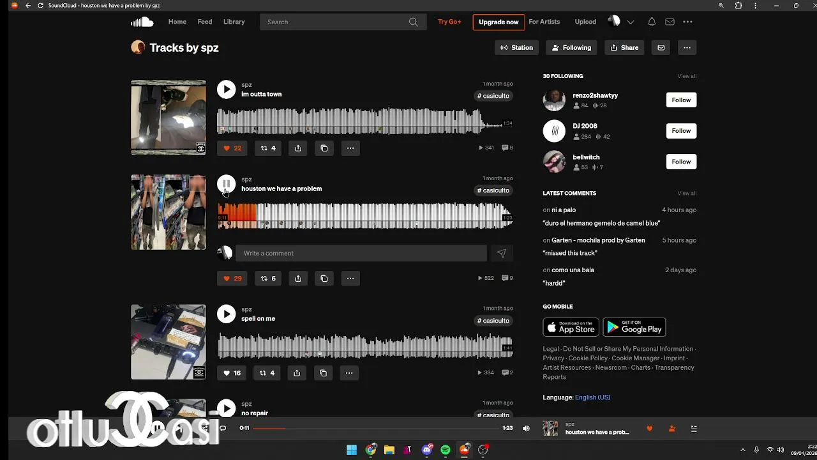Viewport: 817px width, 460px height.
Task: Click the SoundCloud logo in header
Action: coord(142,22)
